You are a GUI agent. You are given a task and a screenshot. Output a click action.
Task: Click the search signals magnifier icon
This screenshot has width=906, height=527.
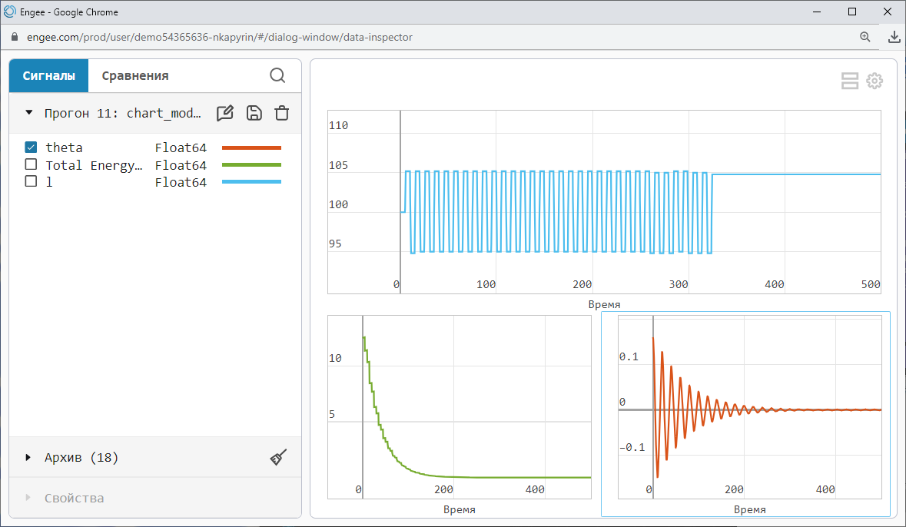(277, 75)
